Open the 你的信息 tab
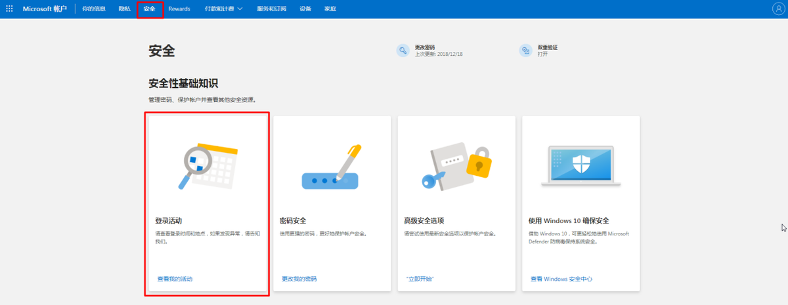Viewport: 788px width, 305px height. click(x=94, y=9)
